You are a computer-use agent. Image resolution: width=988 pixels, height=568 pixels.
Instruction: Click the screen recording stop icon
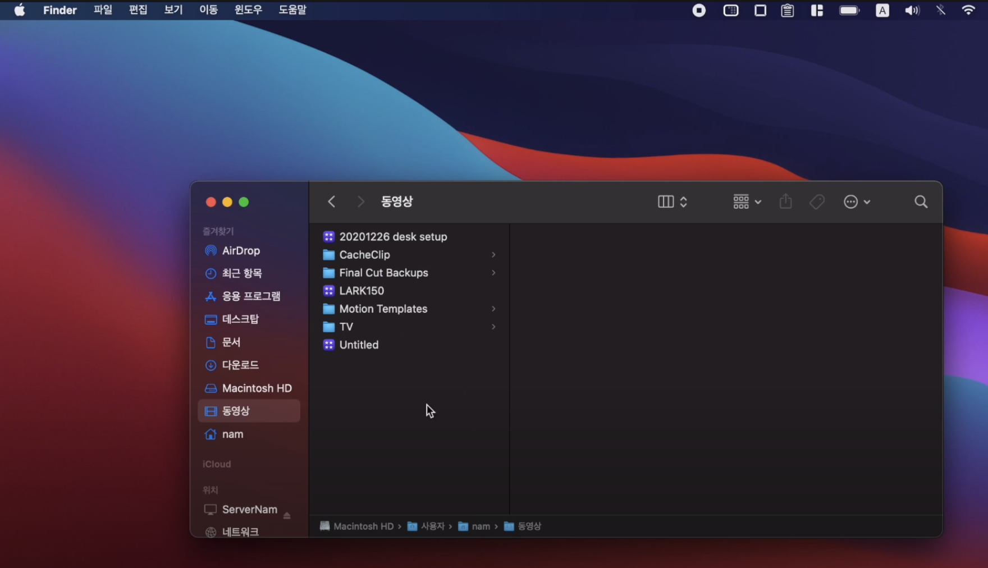(x=699, y=10)
